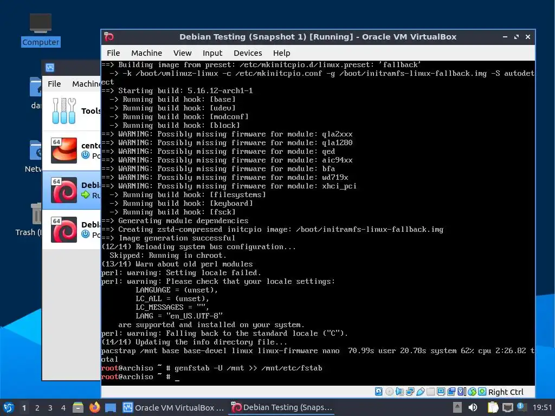Select the powered-off Debian VM at list bottom
Screen dimensions: 555x416
pyautogui.click(x=72, y=230)
